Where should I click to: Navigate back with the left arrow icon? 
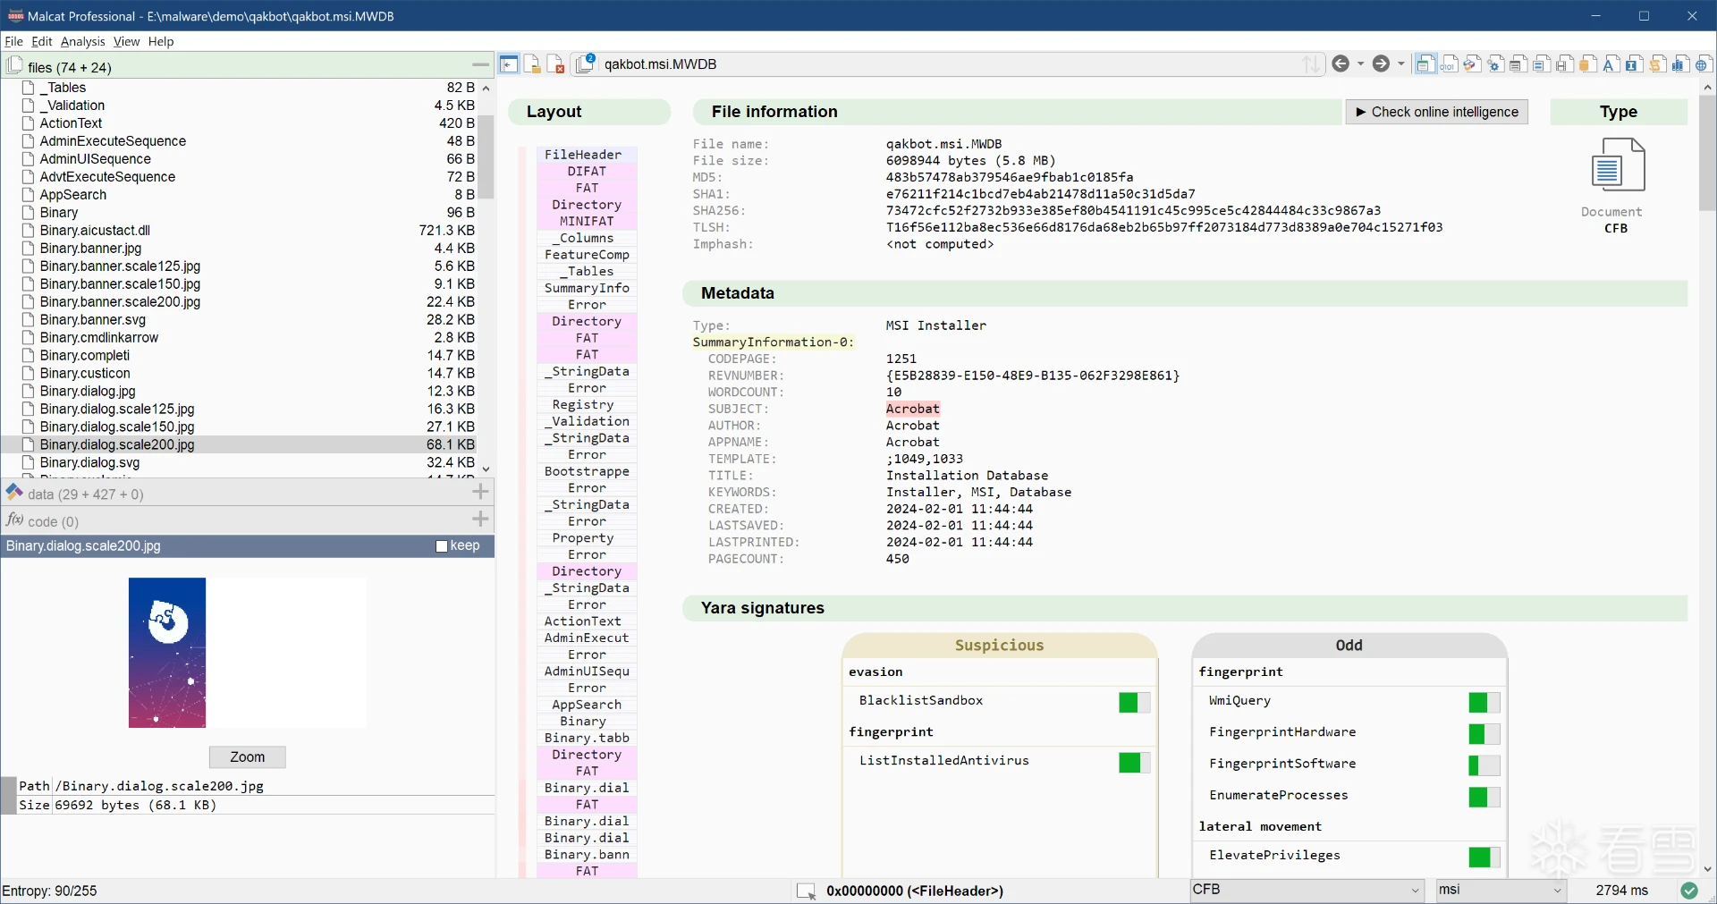click(1340, 63)
